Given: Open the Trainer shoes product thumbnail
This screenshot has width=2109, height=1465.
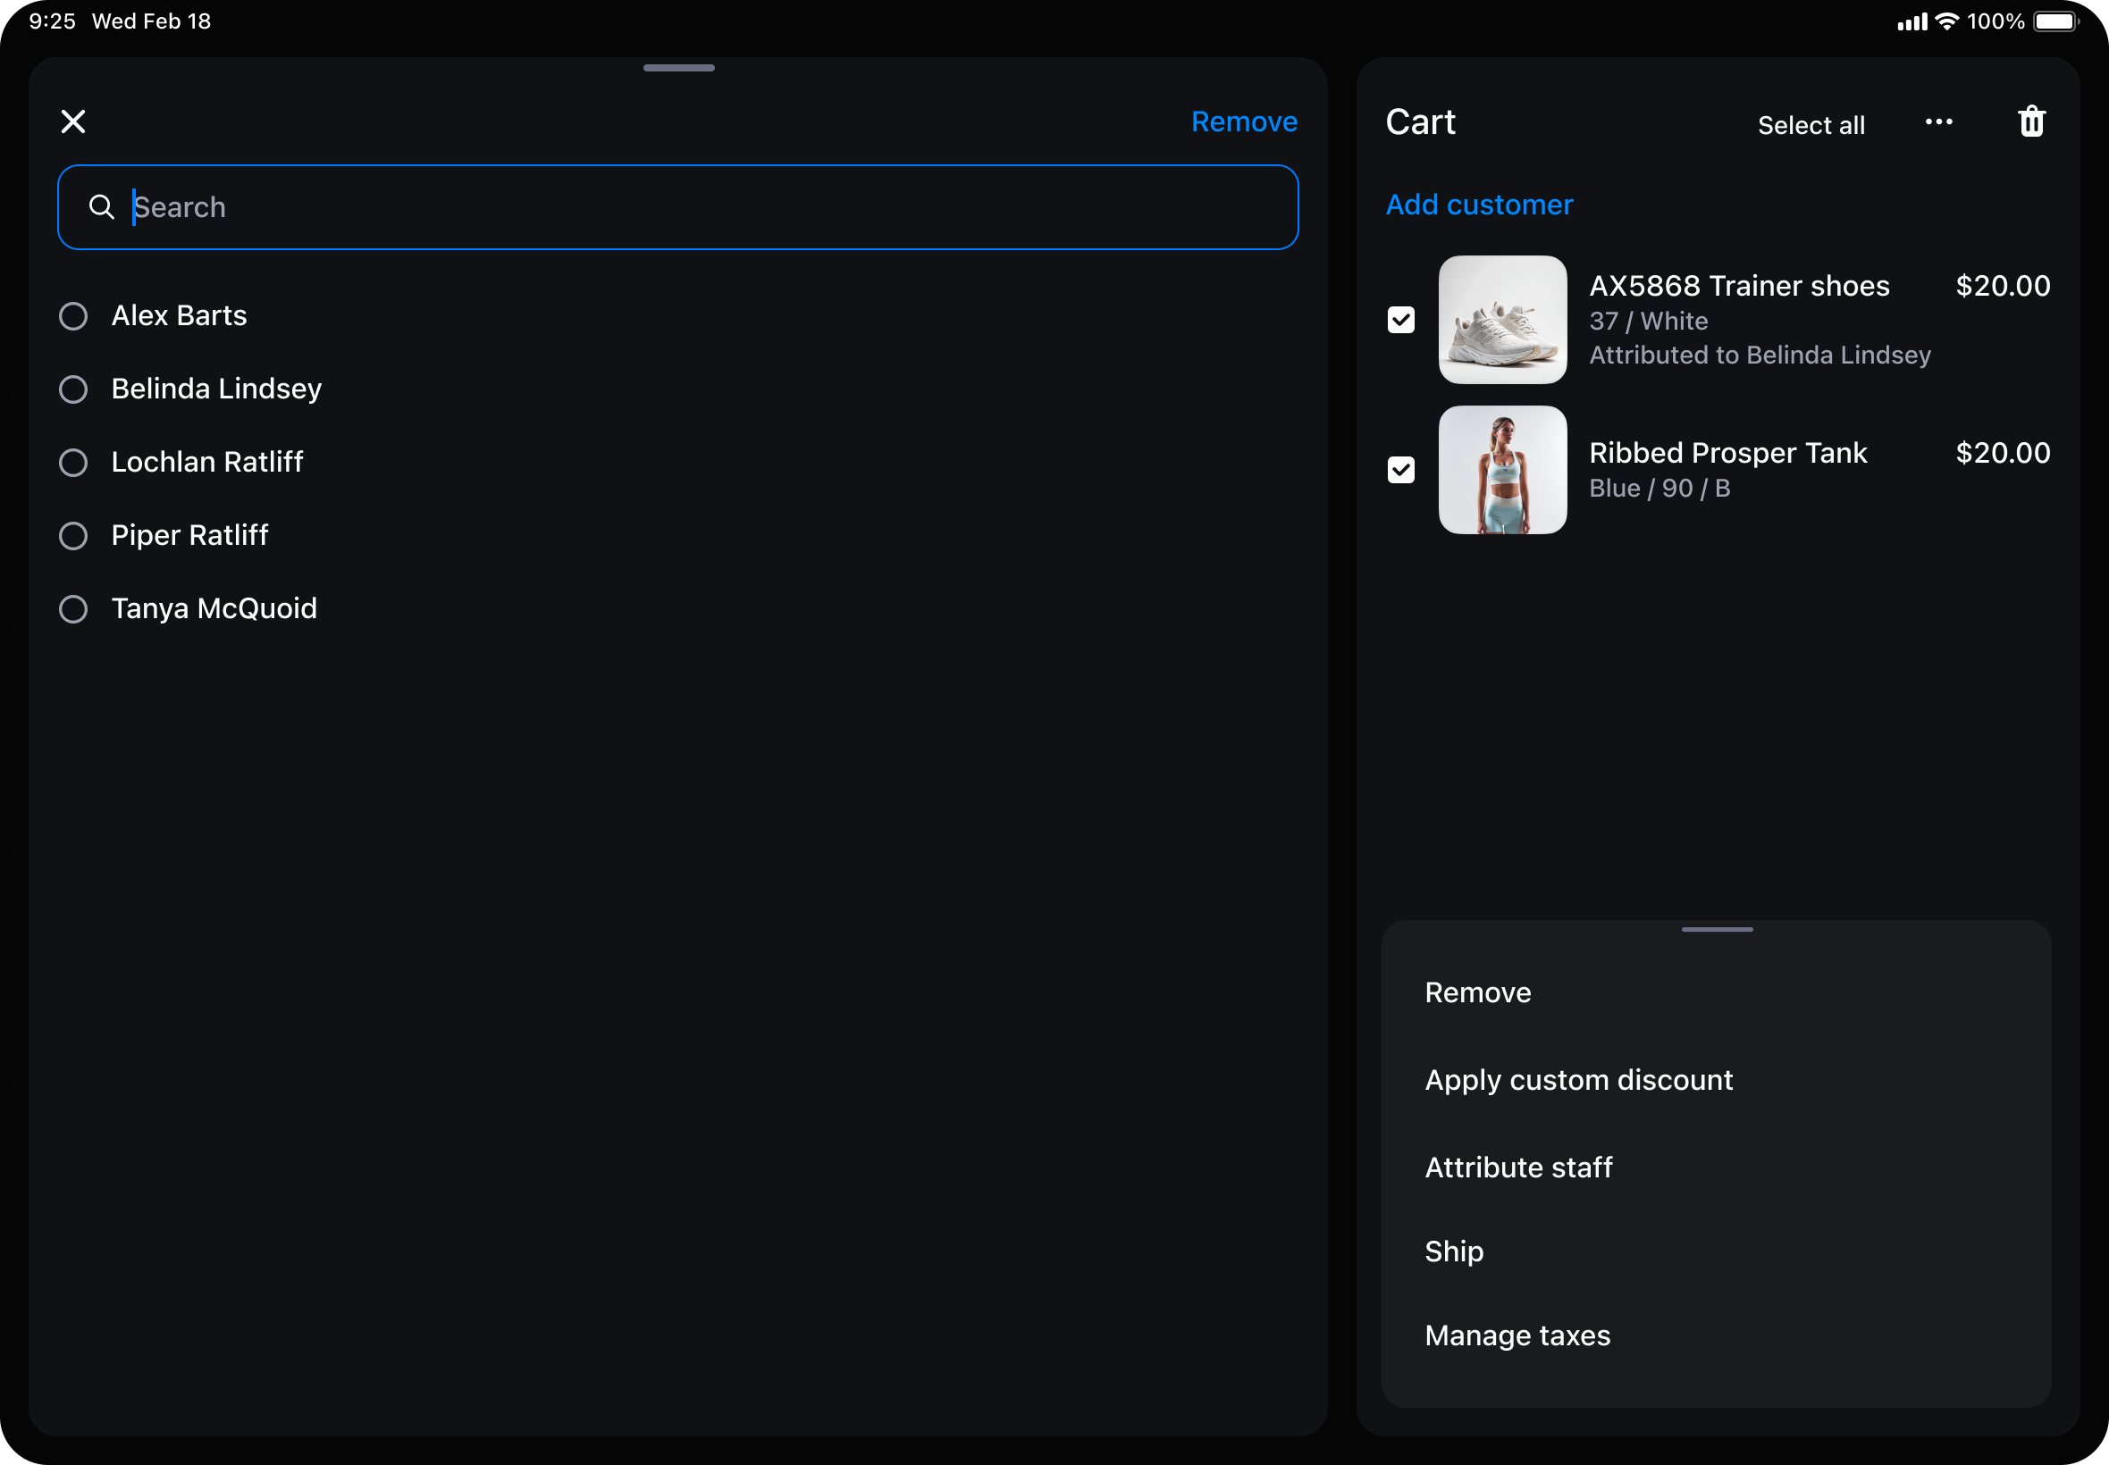Looking at the screenshot, I should [1502, 320].
